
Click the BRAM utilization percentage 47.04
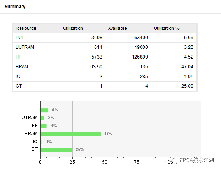pos(187,67)
